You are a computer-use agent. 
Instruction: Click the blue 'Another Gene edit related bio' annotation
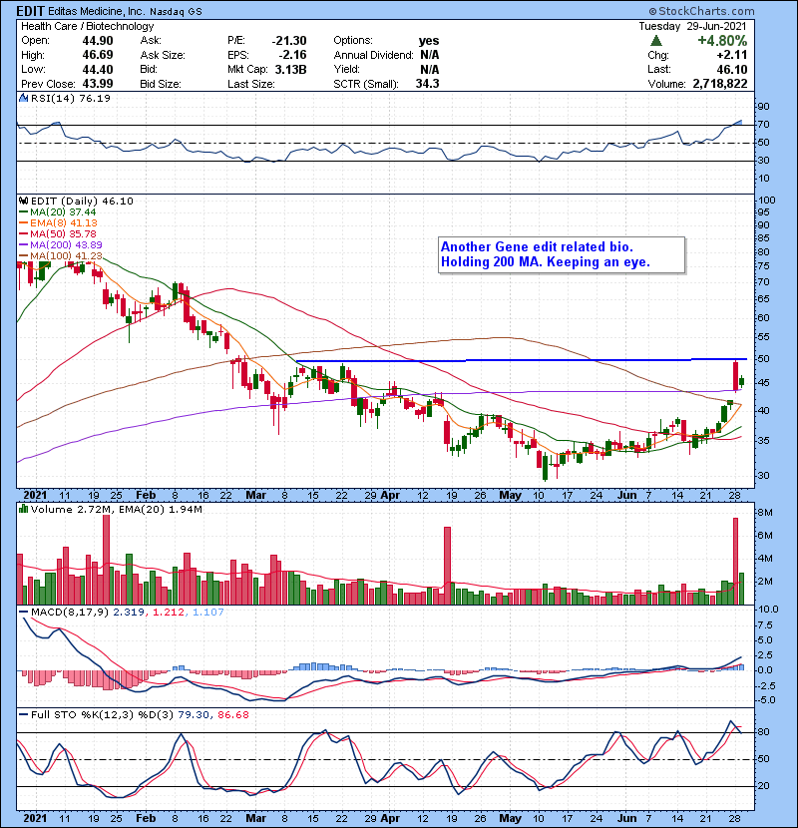[x=562, y=254]
